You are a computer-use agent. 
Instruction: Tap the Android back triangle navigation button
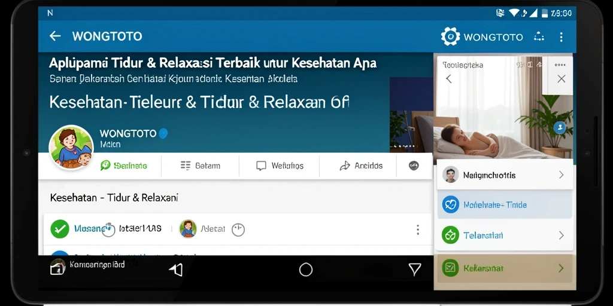[x=177, y=270]
